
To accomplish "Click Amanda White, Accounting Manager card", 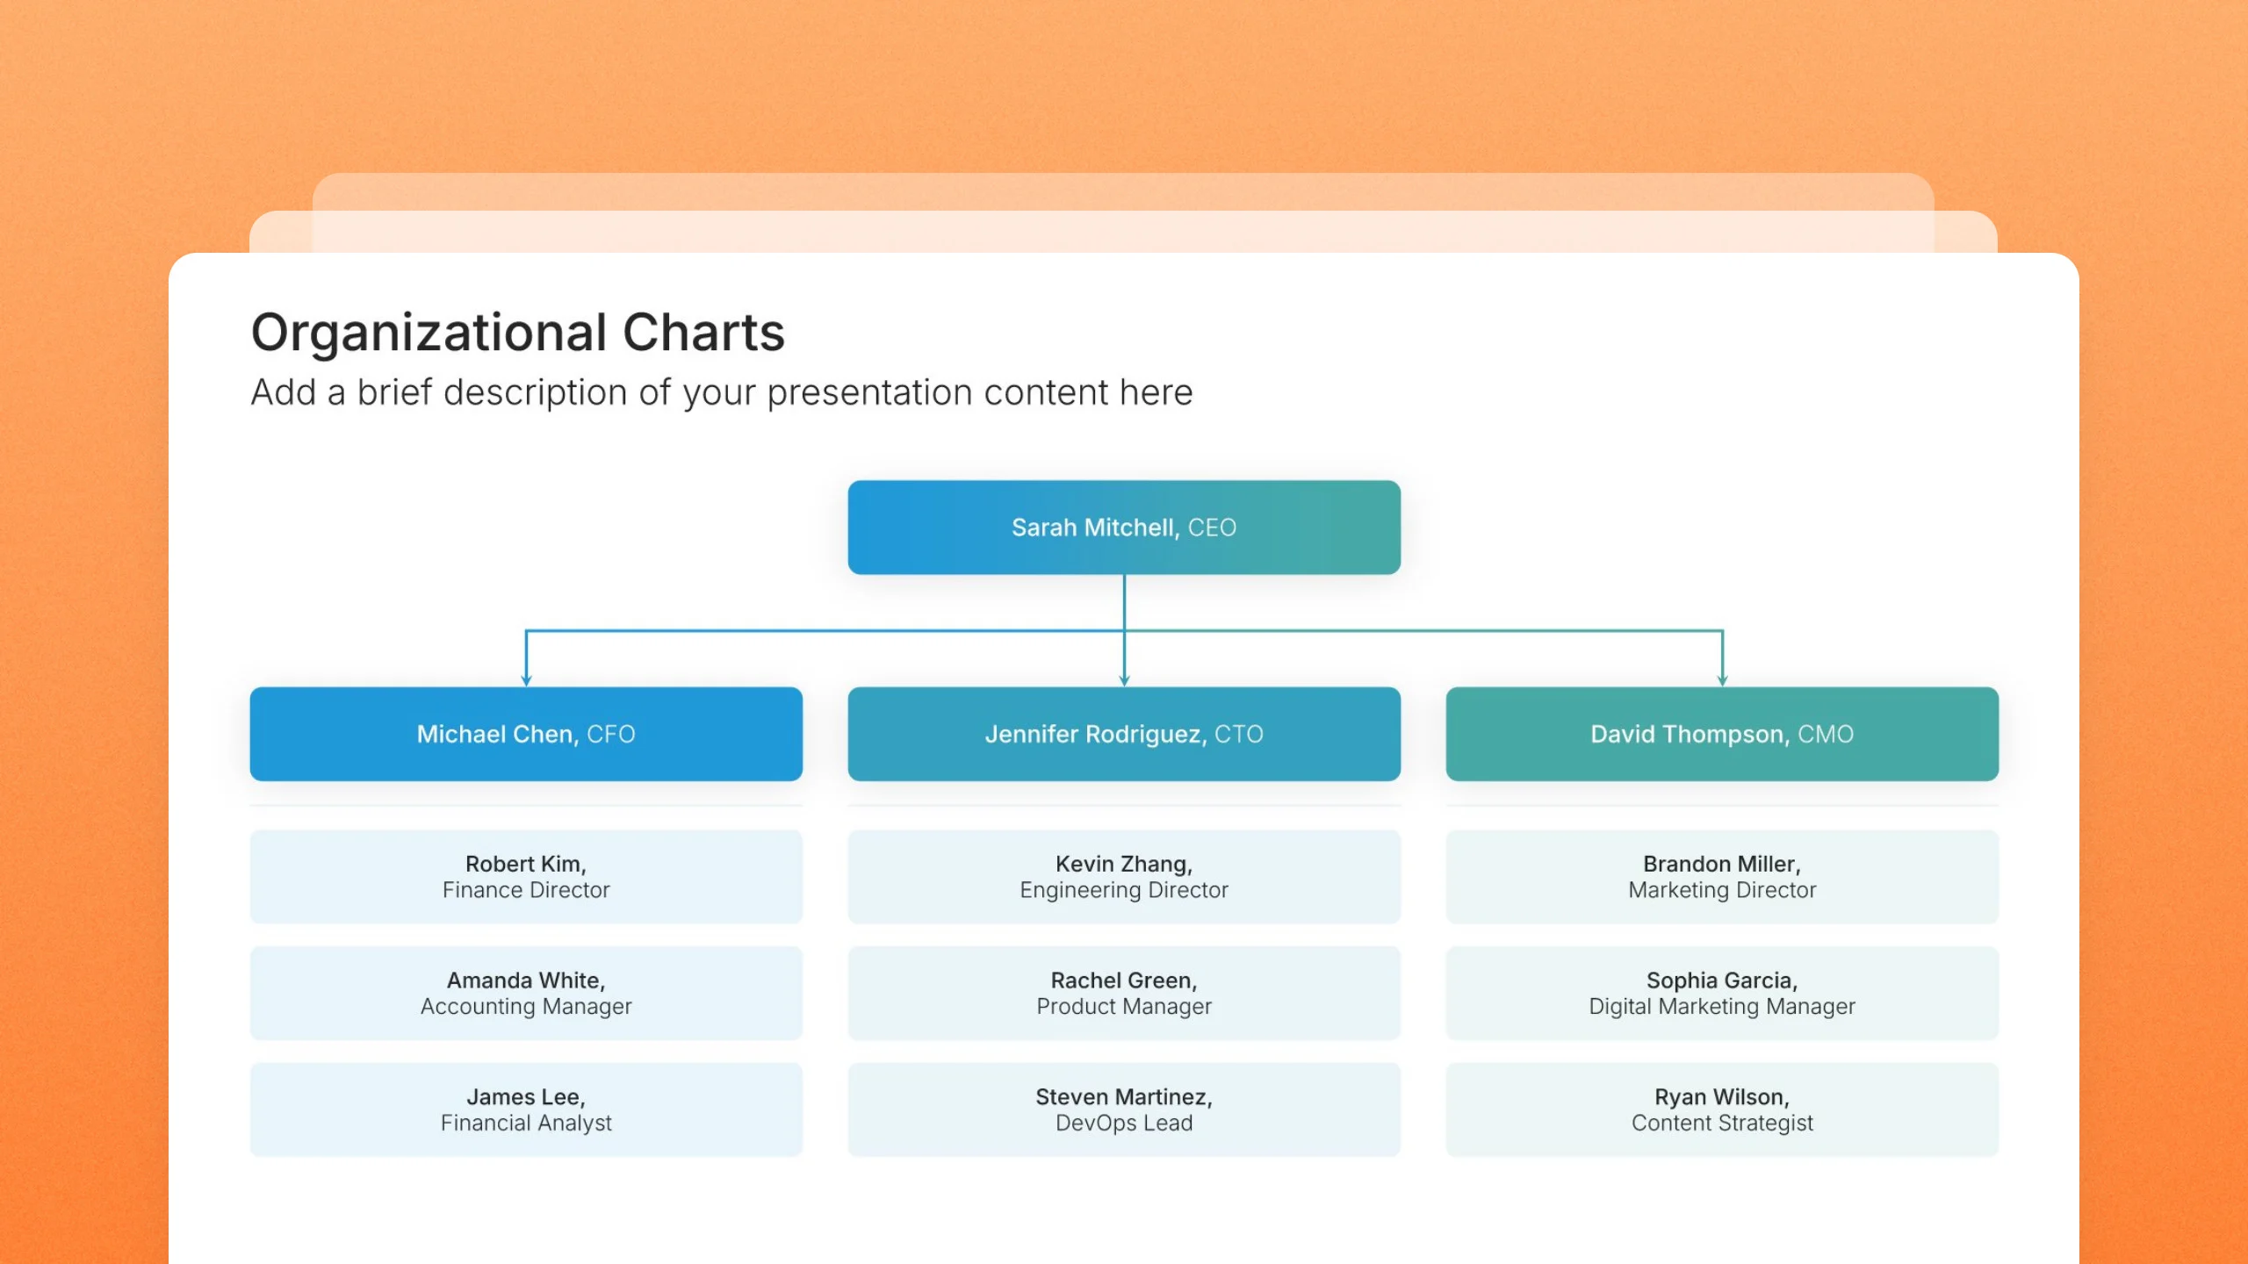I will tap(526, 993).
